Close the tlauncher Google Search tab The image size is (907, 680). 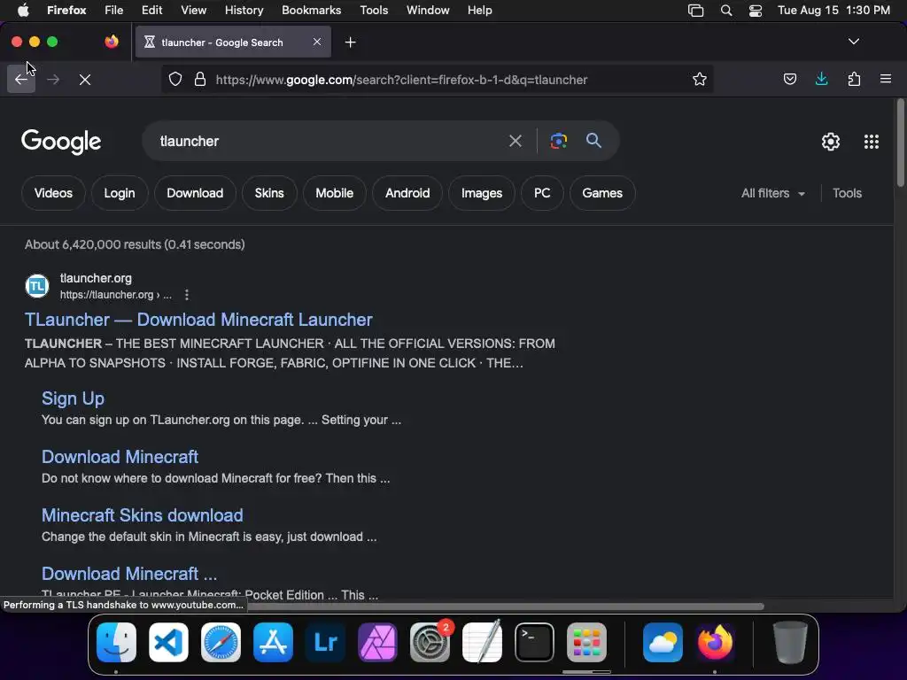point(317,42)
